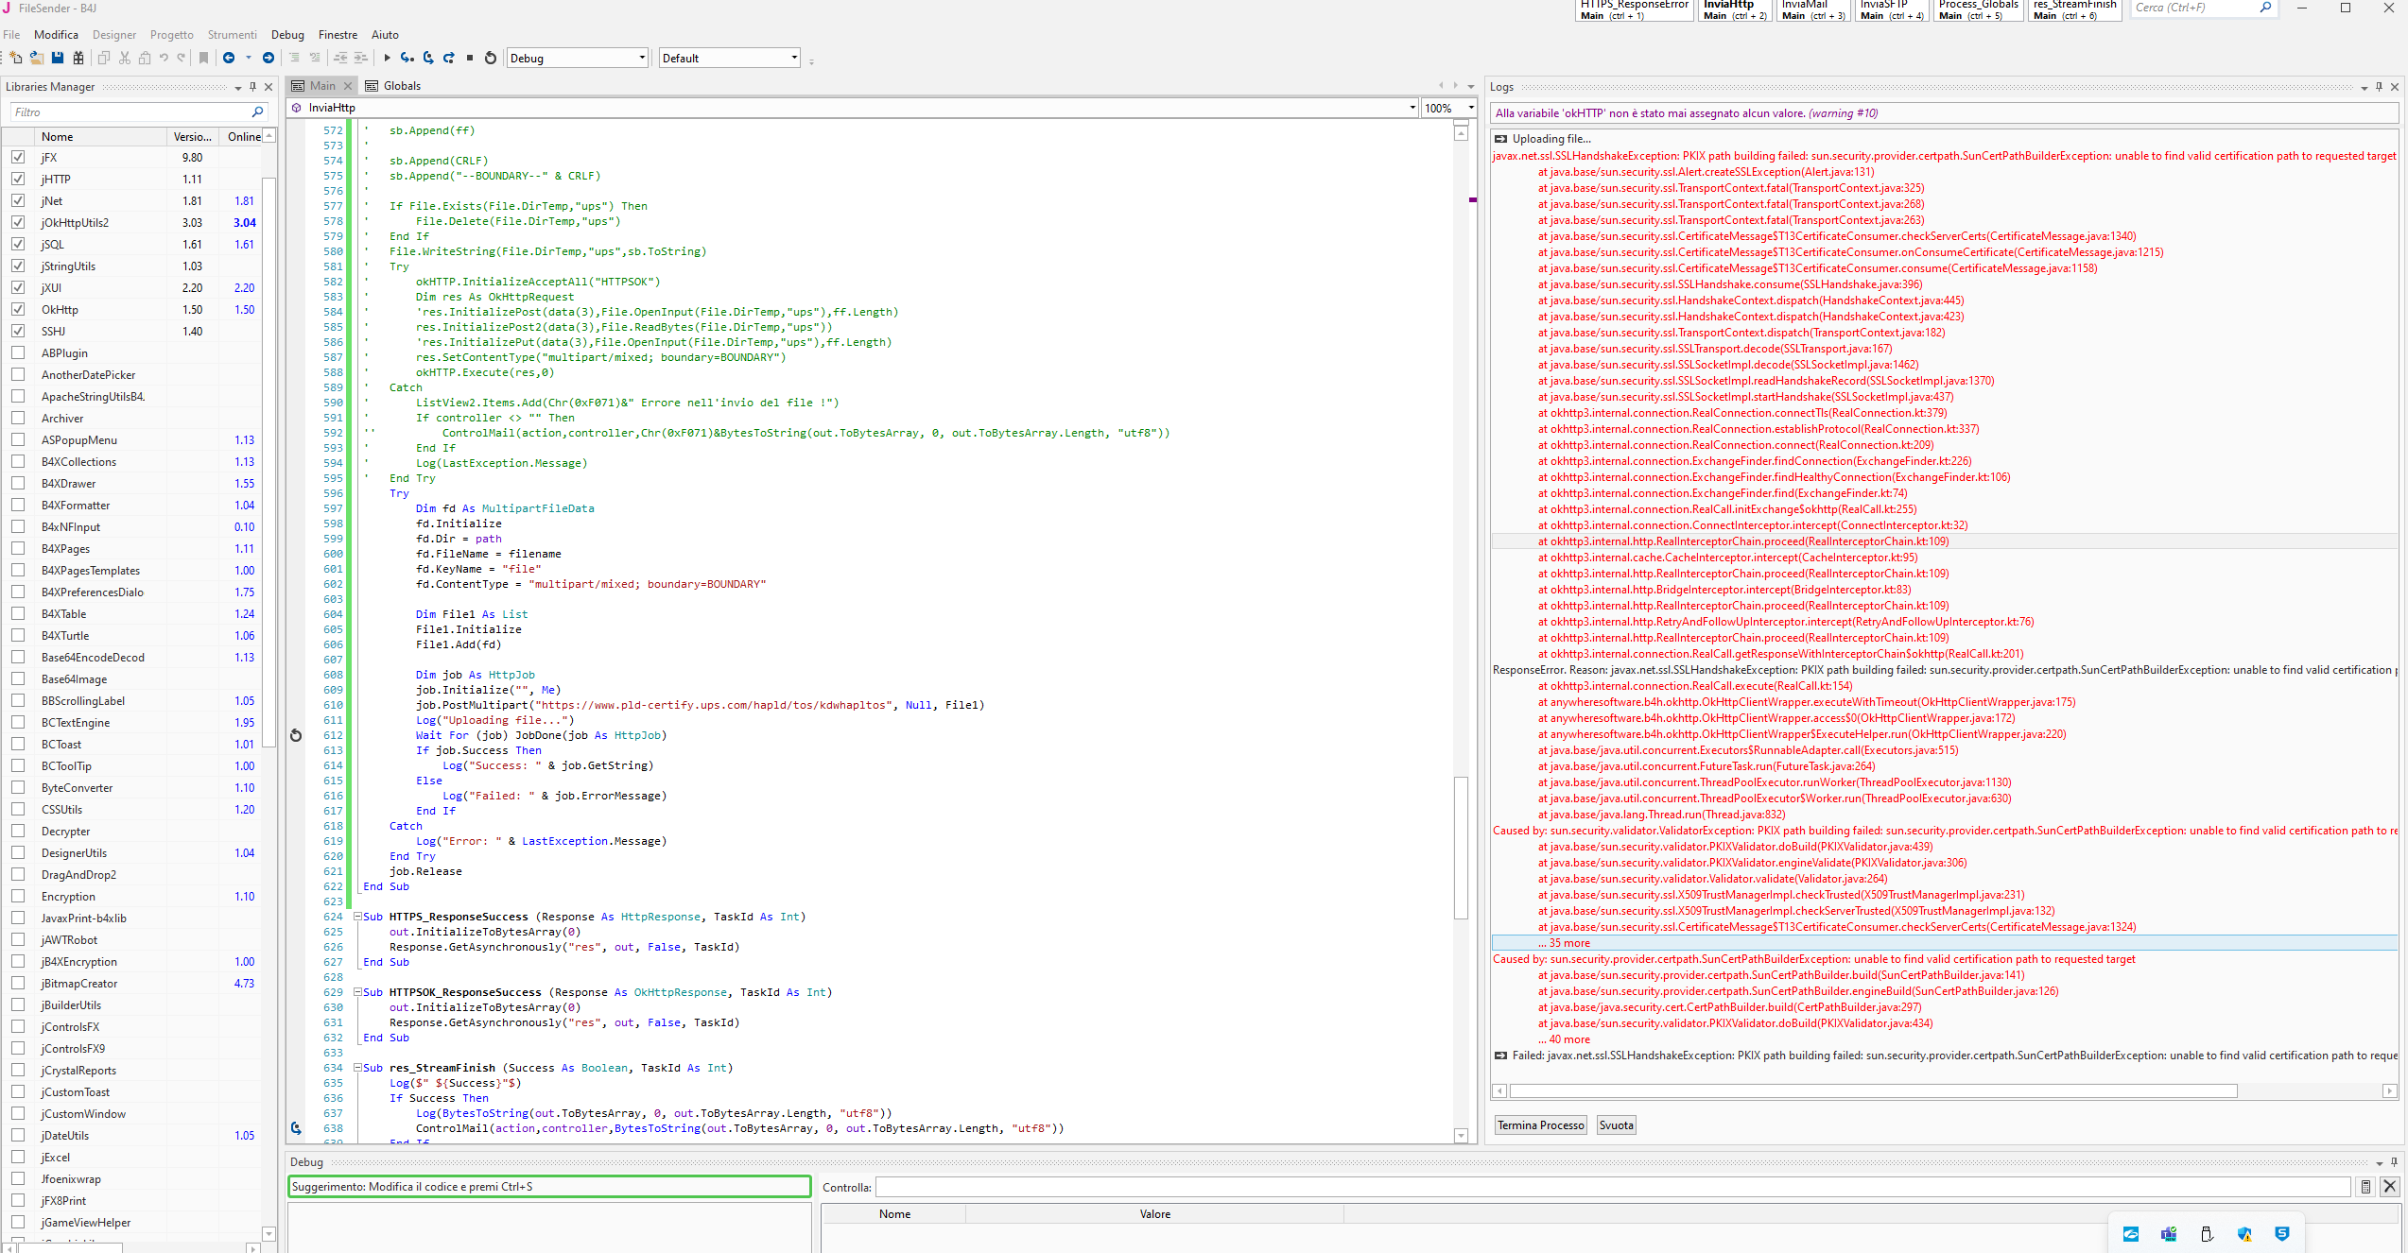
Task: Click the New file toolbar icon
Action: 16,59
